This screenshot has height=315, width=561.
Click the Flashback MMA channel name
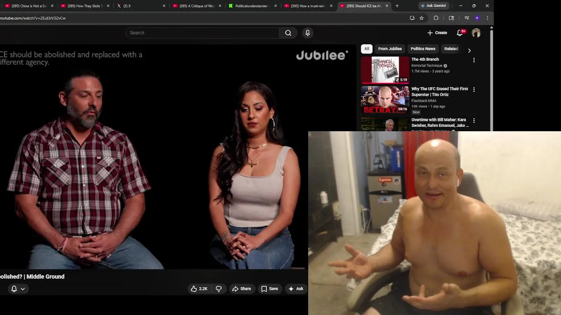tap(423, 101)
